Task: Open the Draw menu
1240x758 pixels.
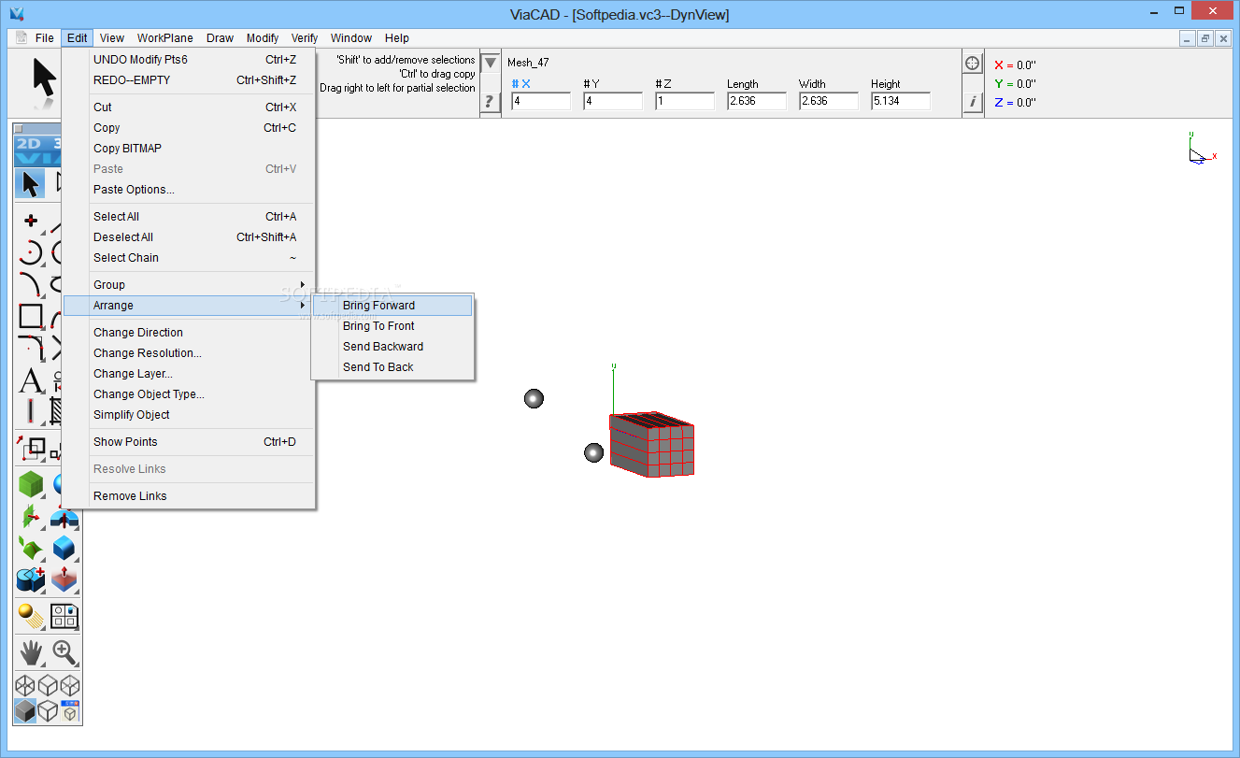Action: (220, 38)
